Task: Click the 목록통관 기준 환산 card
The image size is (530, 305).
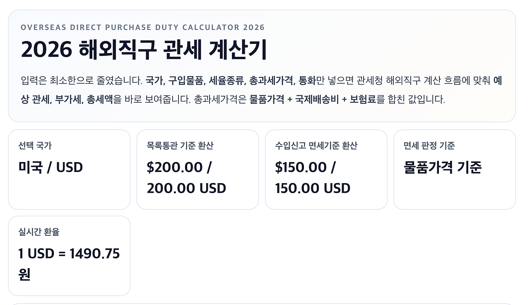Action: (198, 169)
